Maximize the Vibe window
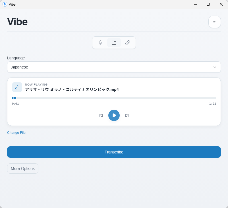The image size is (228, 208). pyautogui.click(x=208, y=4)
